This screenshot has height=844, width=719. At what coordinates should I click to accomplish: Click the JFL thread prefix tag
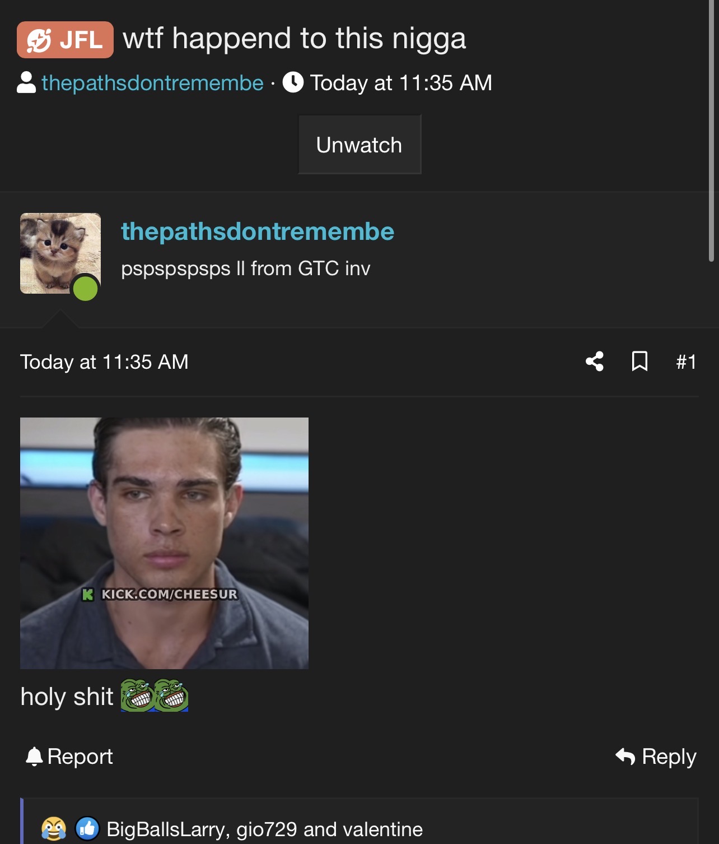65,40
